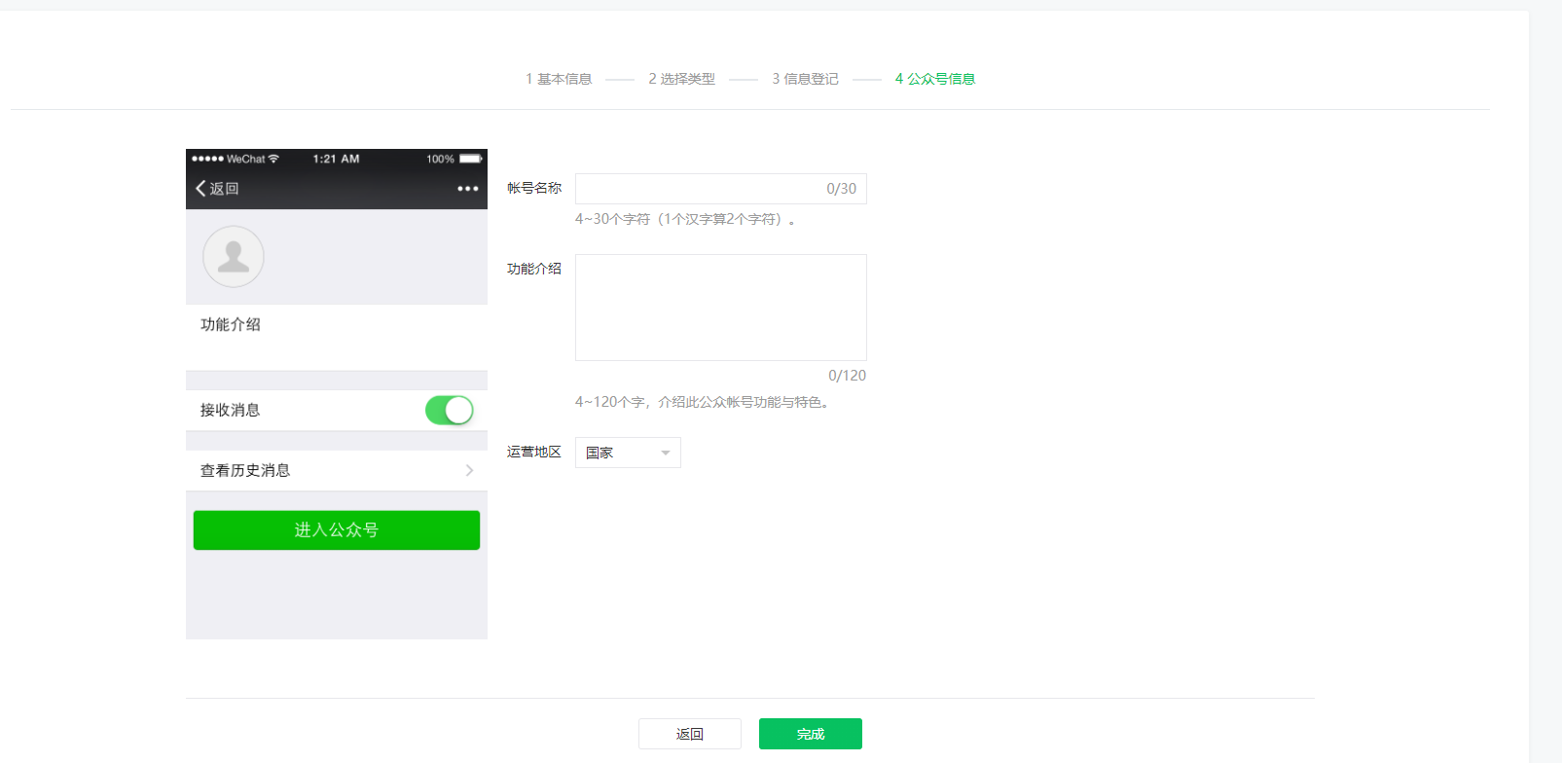
Task: Go to step 3 信息登记
Action: pyautogui.click(x=805, y=79)
